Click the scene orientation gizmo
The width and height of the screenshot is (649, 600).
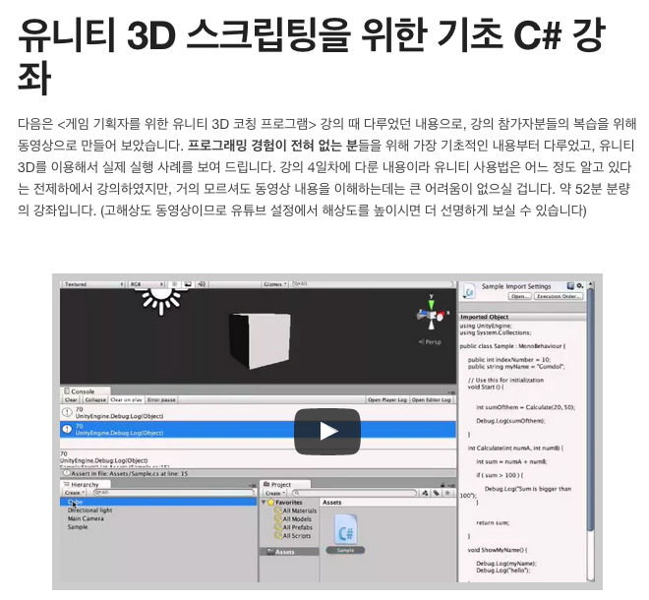432,314
